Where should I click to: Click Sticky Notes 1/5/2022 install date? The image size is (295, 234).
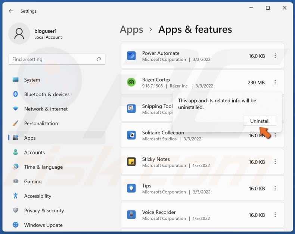201,165
